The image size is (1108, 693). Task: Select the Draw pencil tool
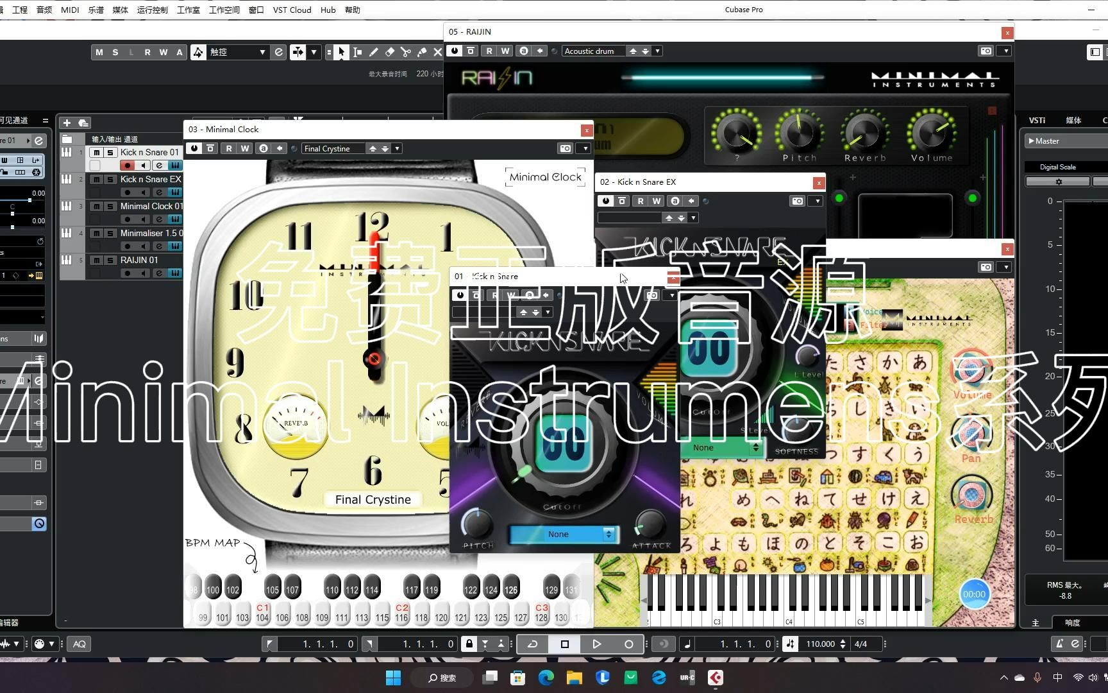(374, 52)
